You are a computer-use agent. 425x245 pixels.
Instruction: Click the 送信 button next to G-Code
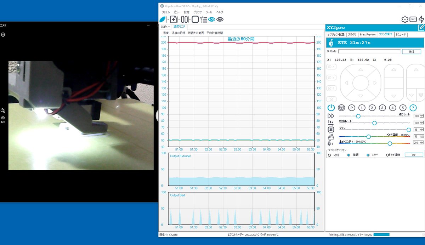(x=412, y=51)
